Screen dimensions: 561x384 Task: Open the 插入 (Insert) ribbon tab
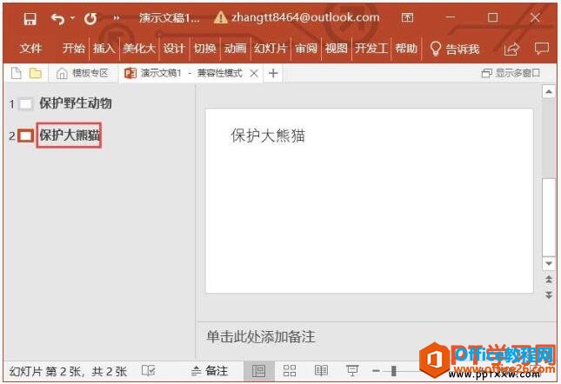pyautogui.click(x=104, y=49)
